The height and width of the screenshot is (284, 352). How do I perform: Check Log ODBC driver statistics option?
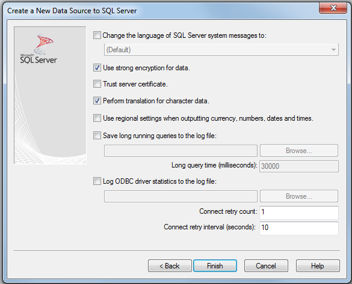pos(97,181)
